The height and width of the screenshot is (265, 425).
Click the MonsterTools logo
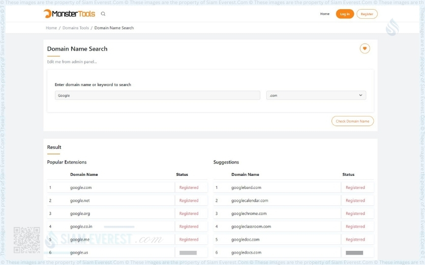(69, 14)
